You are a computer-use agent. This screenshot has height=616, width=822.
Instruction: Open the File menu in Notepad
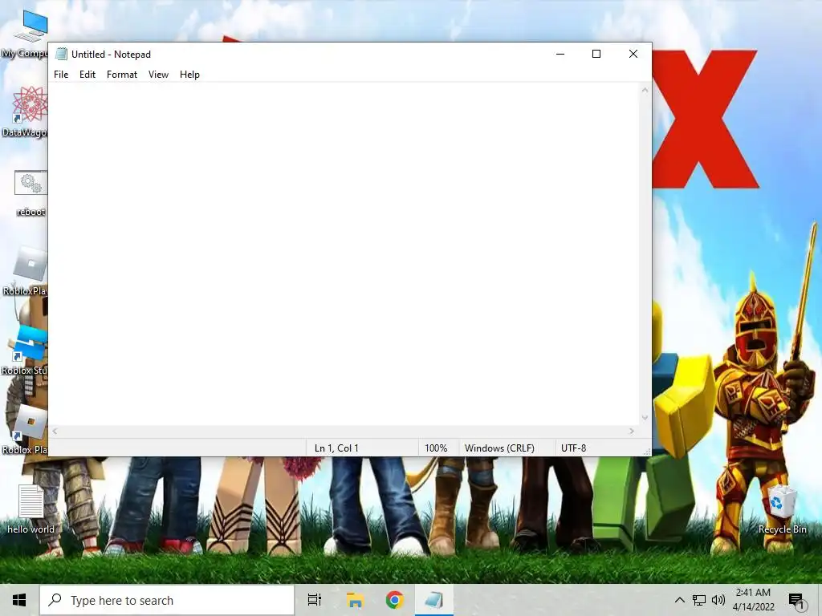(x=61, y=75)
